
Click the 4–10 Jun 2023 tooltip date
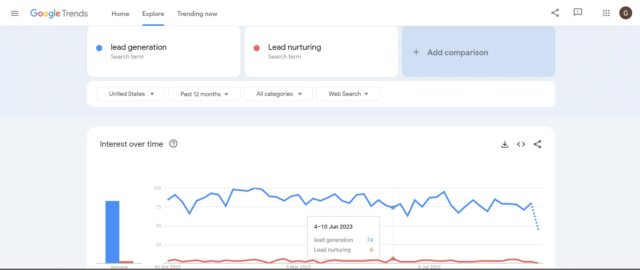click(333, 227)
